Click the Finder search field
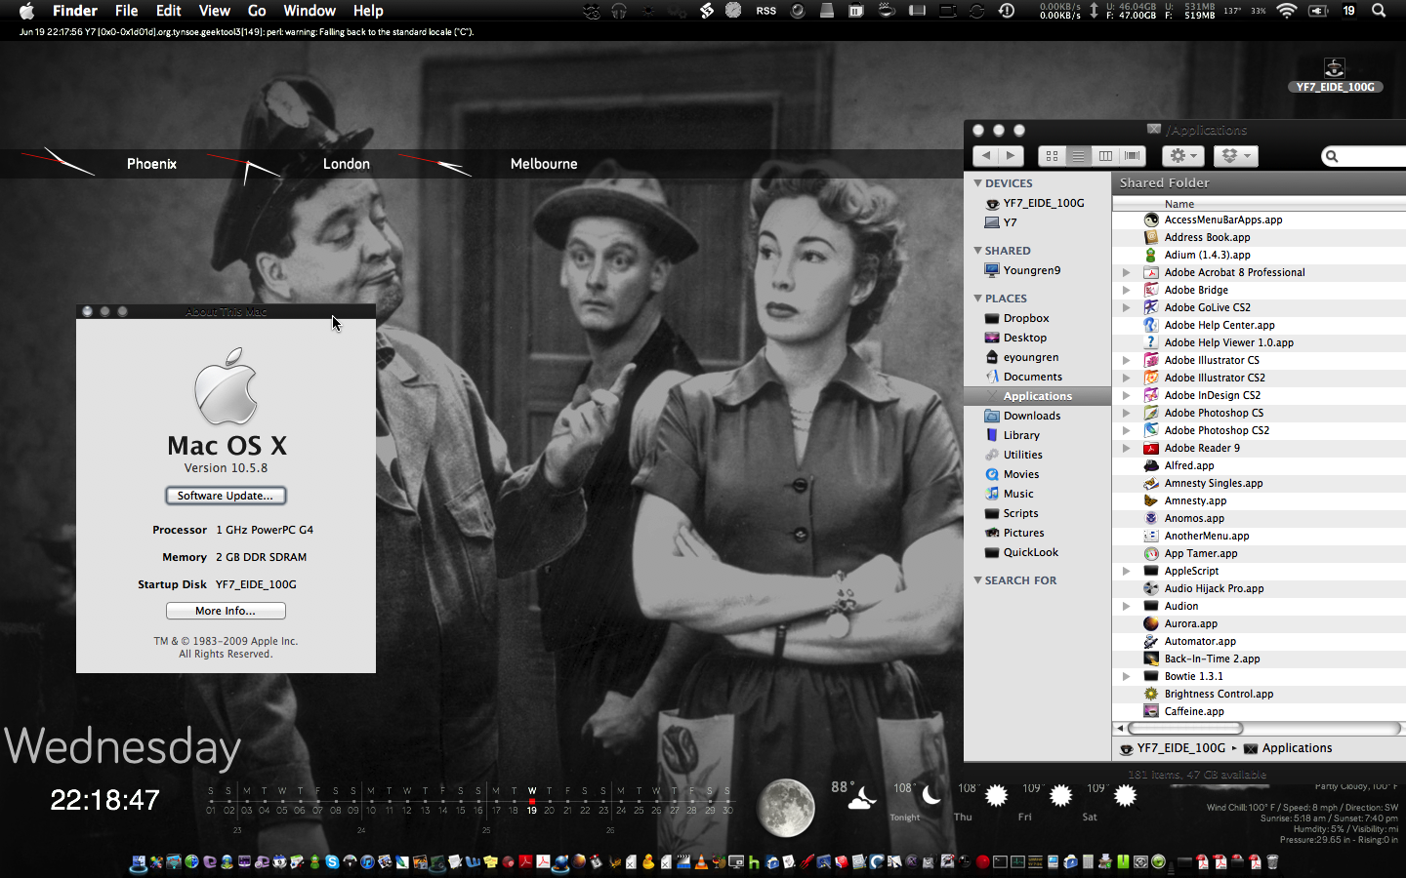1406x878 pixels. (x=1364, y=156)
